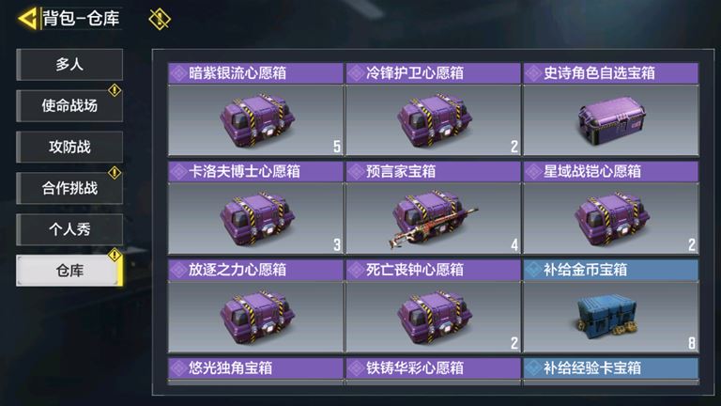Click the 铁铸华彩心愿箱 item header

[x=433, y=368]
